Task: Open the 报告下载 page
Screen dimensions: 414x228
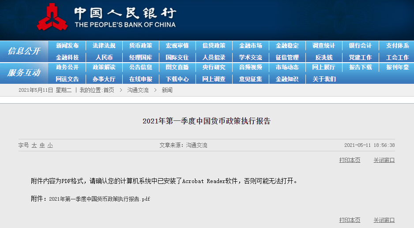Action: (x=360, y=67)
